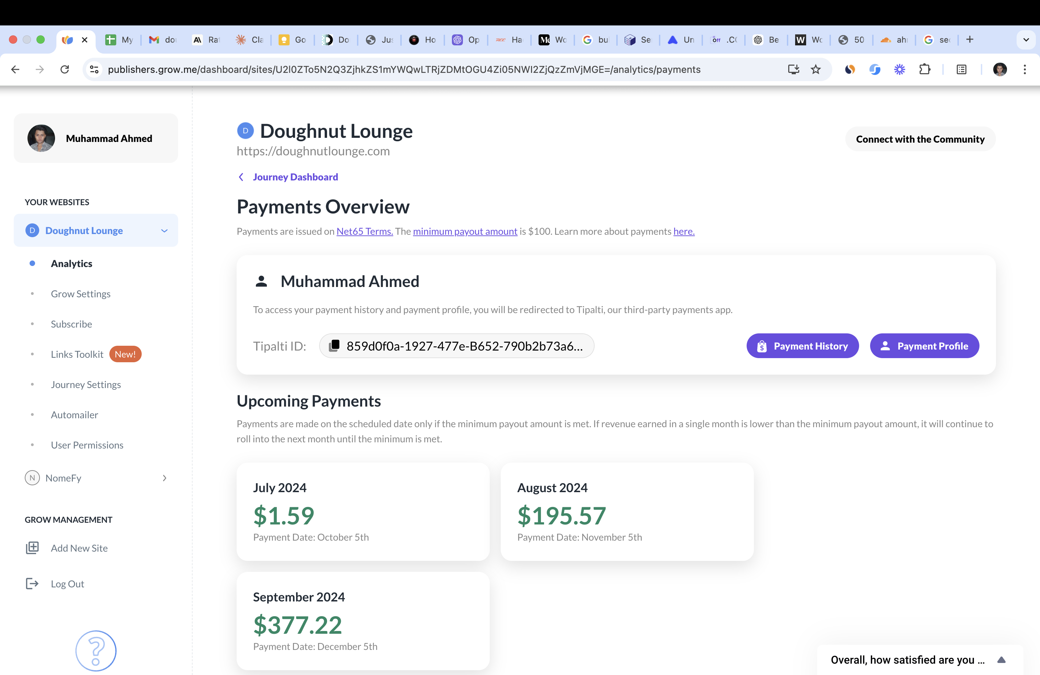
Task: Click Muhammad Ahmed sidebar avatar photo
Action: (x=41, y=138)
